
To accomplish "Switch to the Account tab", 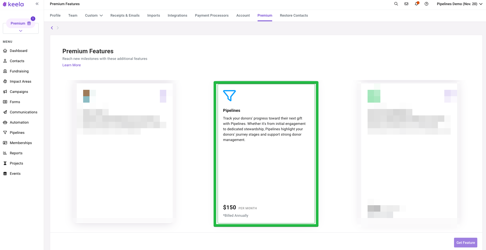I will 243,15.
